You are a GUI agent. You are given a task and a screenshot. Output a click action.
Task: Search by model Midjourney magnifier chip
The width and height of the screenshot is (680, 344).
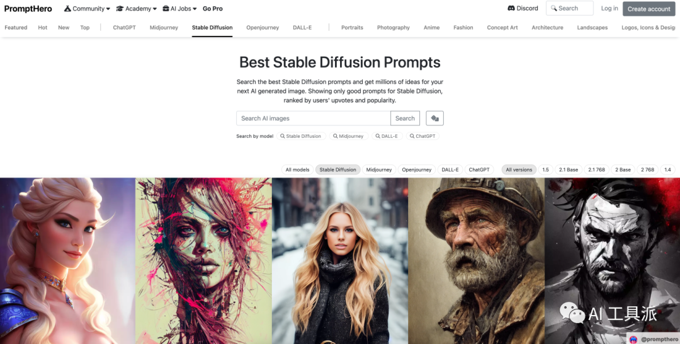coord(349,136)
